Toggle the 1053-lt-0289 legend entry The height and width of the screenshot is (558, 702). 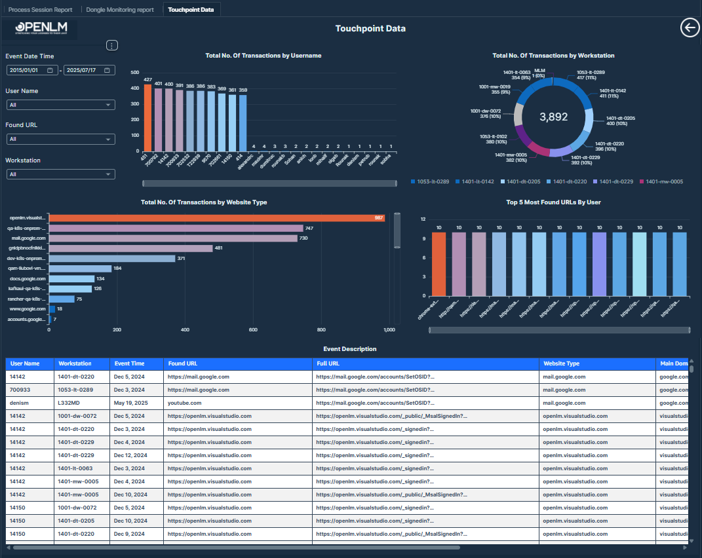(433, 181)
